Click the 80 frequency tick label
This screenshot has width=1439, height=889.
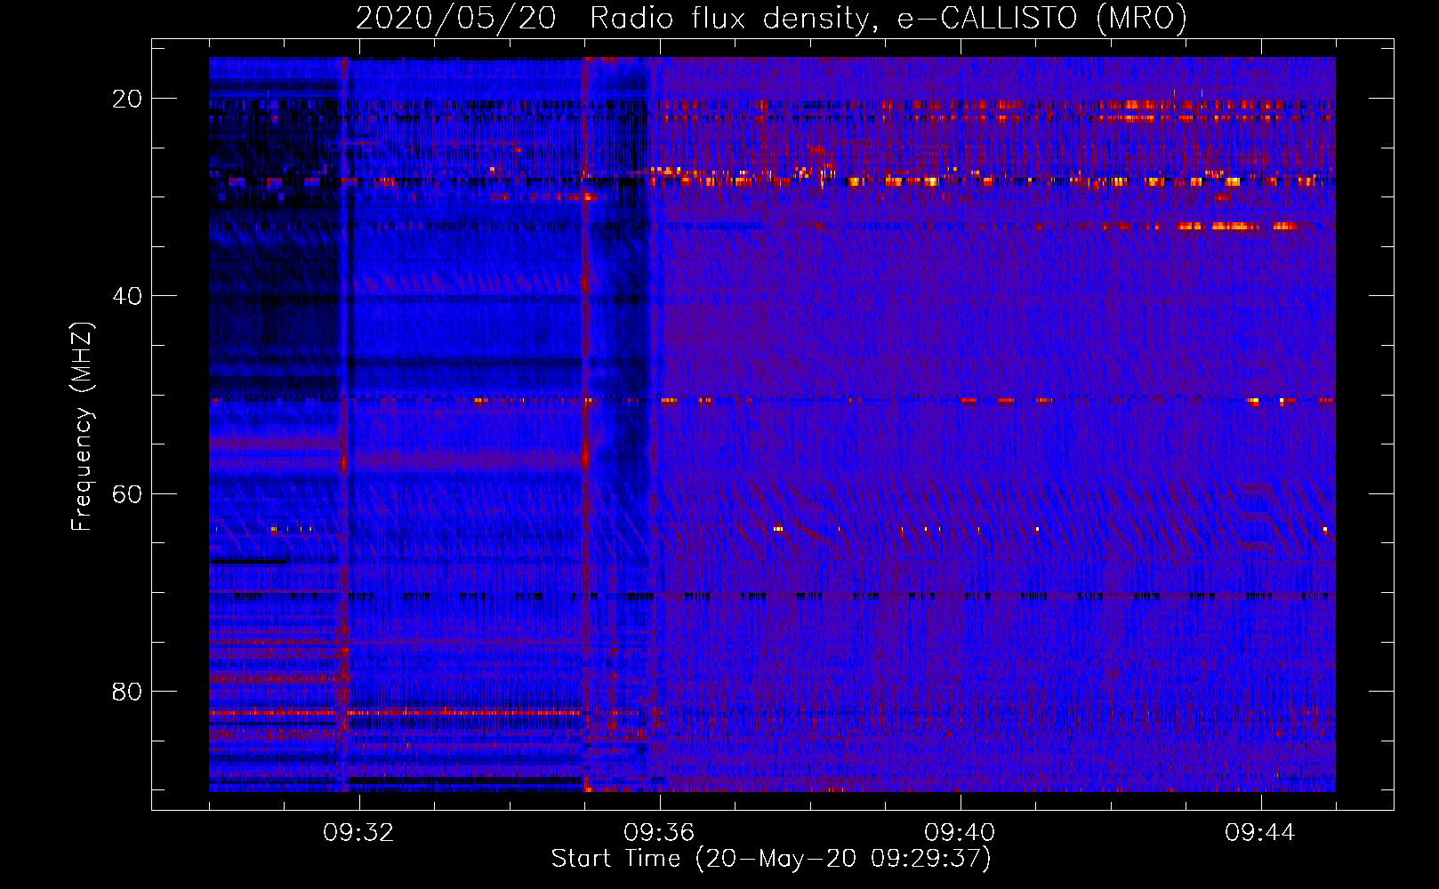(x=127, y=691)
